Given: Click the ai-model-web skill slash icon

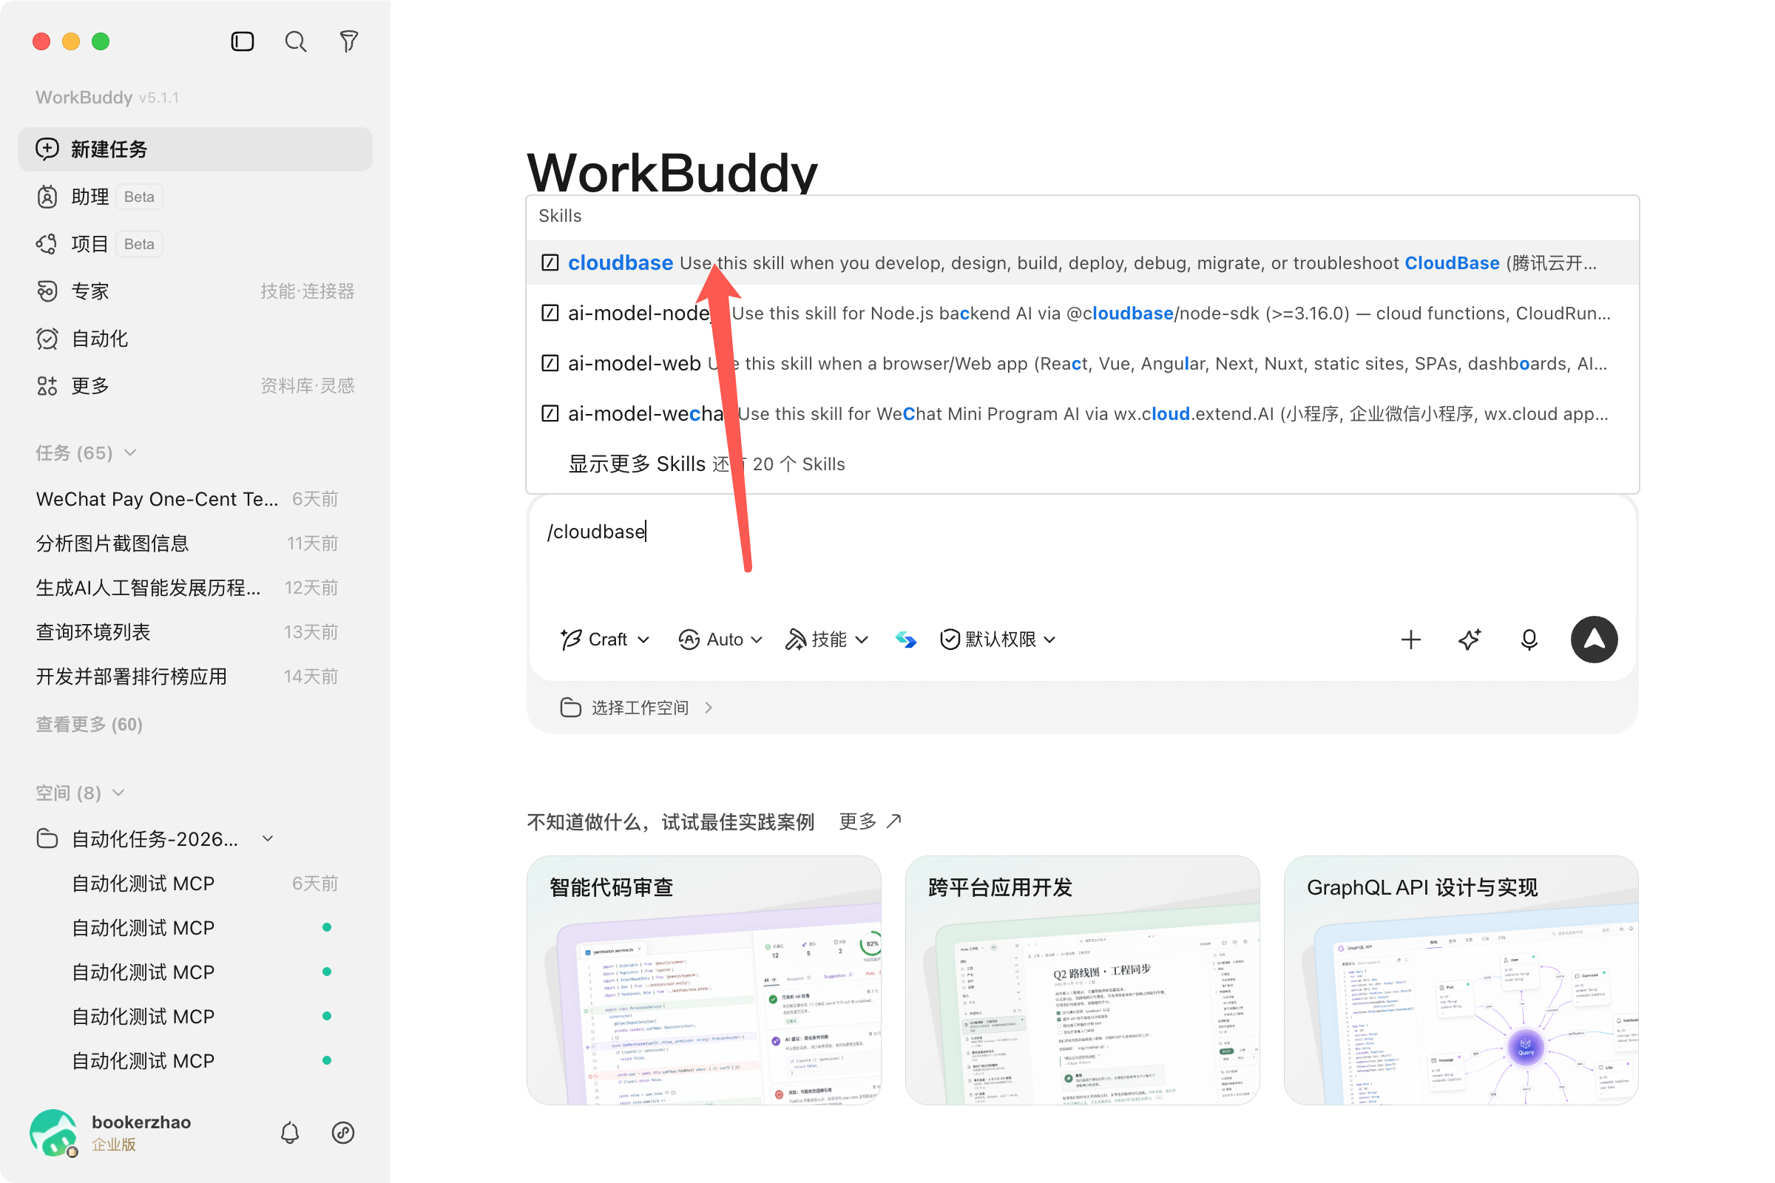Looking at the screenshot, I should click(x=550, y=364).
